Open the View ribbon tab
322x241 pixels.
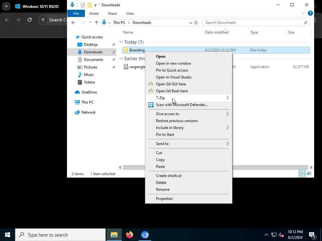[130, 13]
